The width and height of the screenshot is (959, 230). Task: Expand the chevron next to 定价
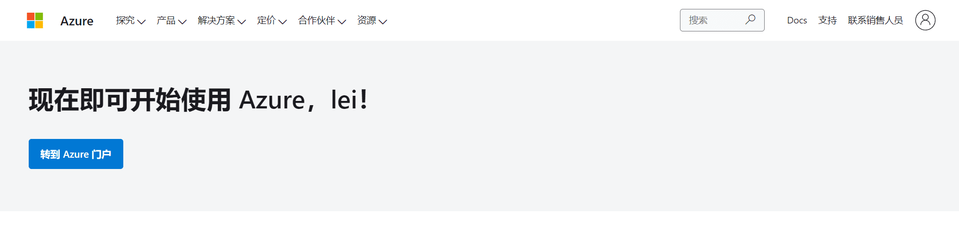click(282, 22)
